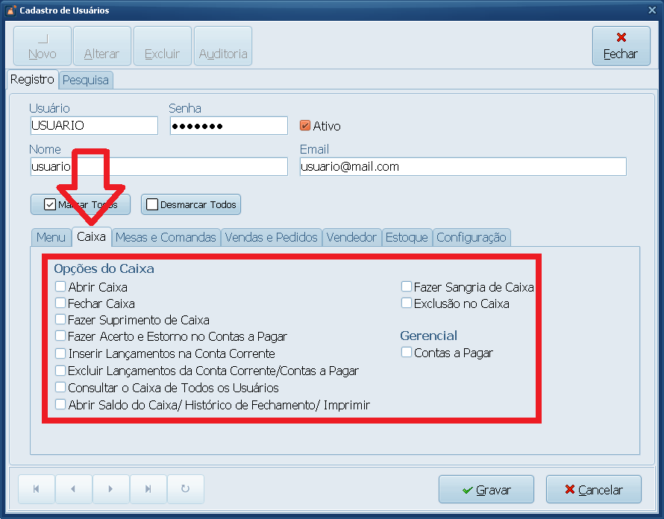Click Desmarcar Todos button
The width and height of the screenshot is (664, 519).
[x=191, y=204]
